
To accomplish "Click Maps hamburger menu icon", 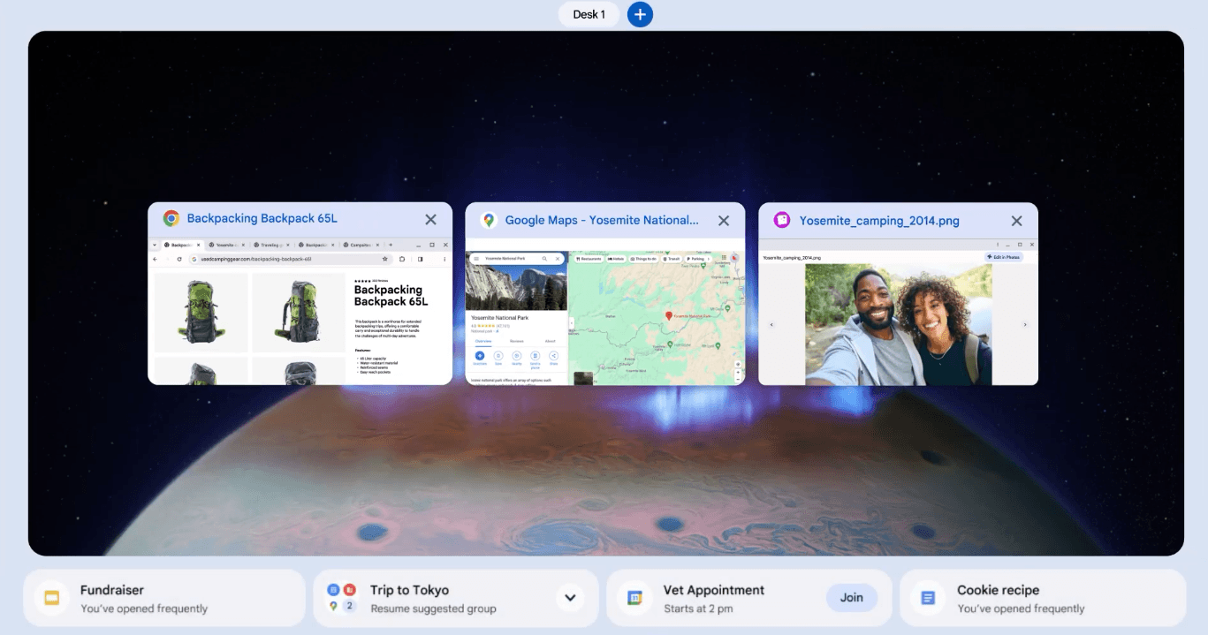I will 476,259.
